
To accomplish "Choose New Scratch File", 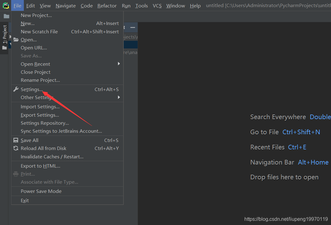I will (67, 31).
